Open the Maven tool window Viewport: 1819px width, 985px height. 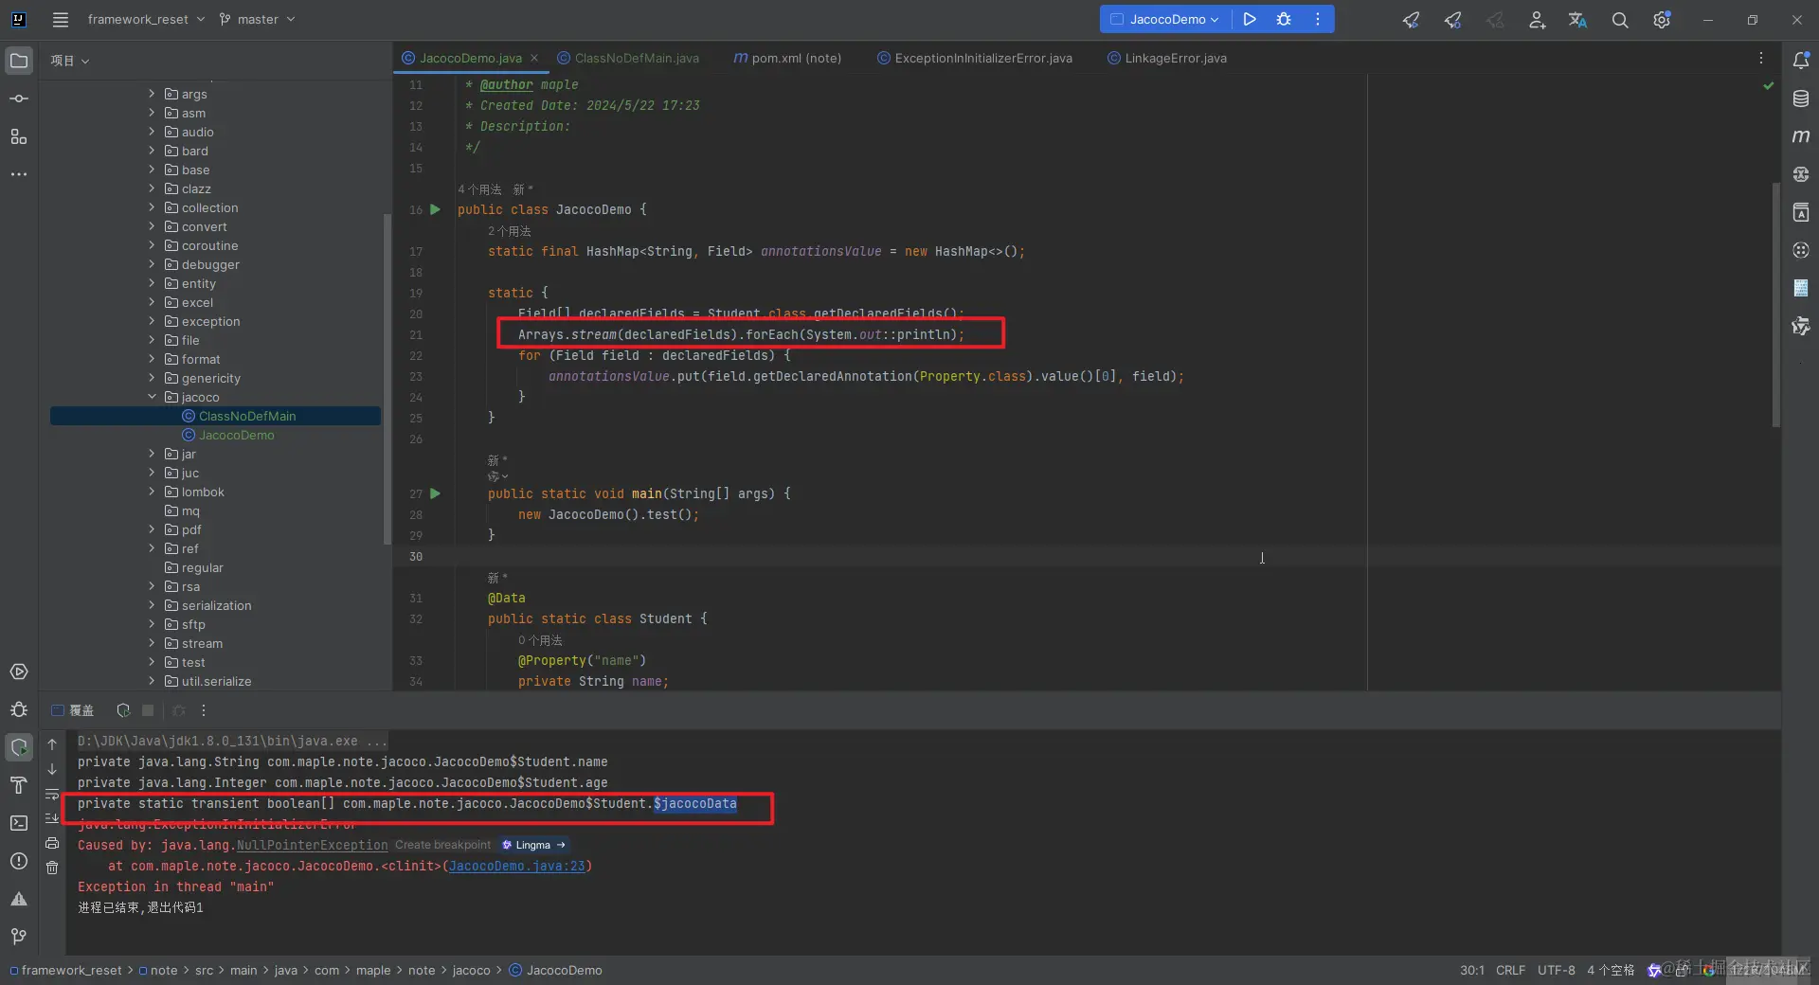coord(1801,136)
